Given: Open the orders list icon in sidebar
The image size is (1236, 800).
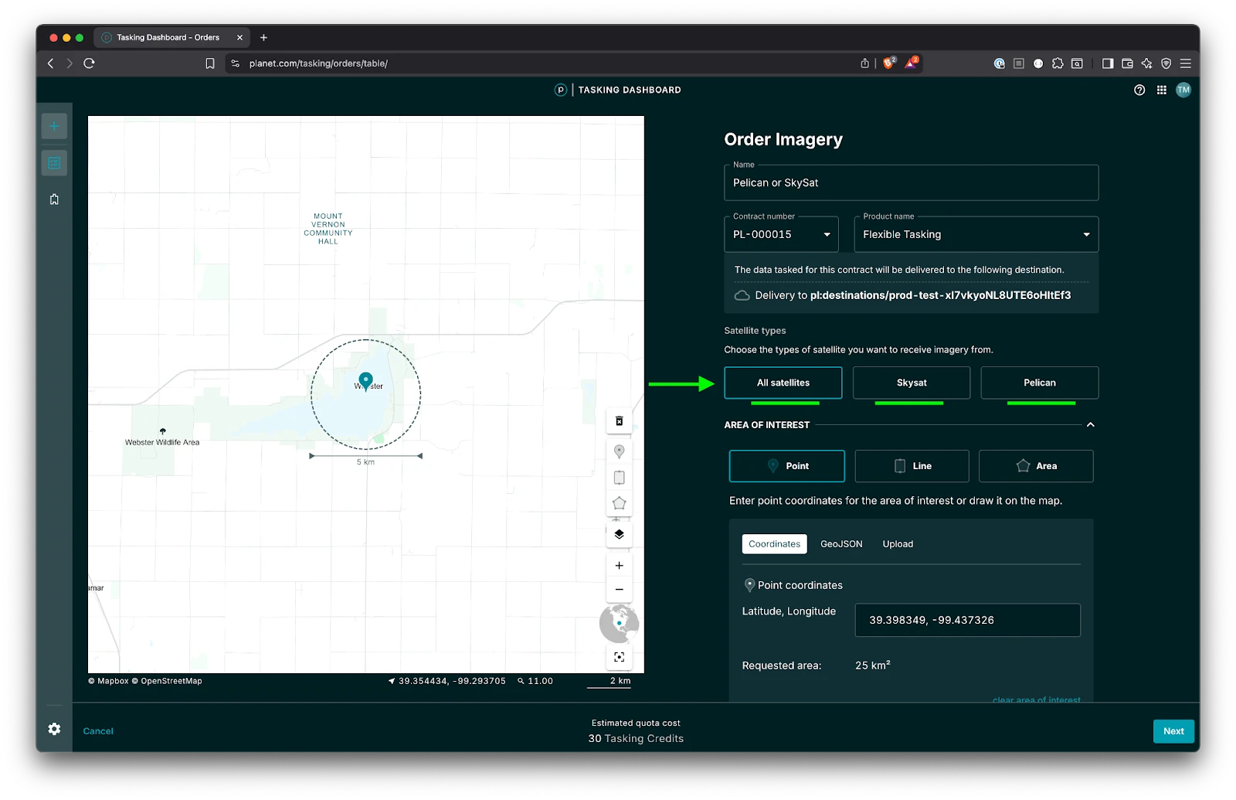Looking at the screenshot, I should [54, 163].
